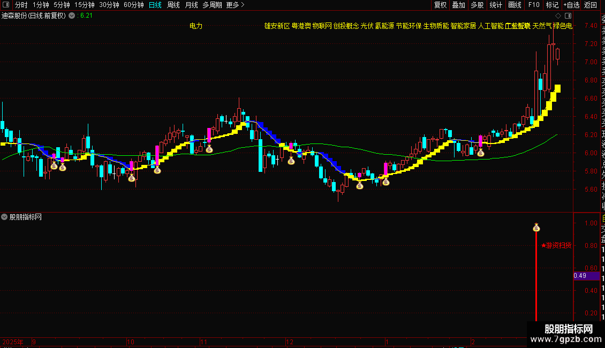Click the 叠加 overlay button
605x348 pixels.
click(x=459, y=5)
